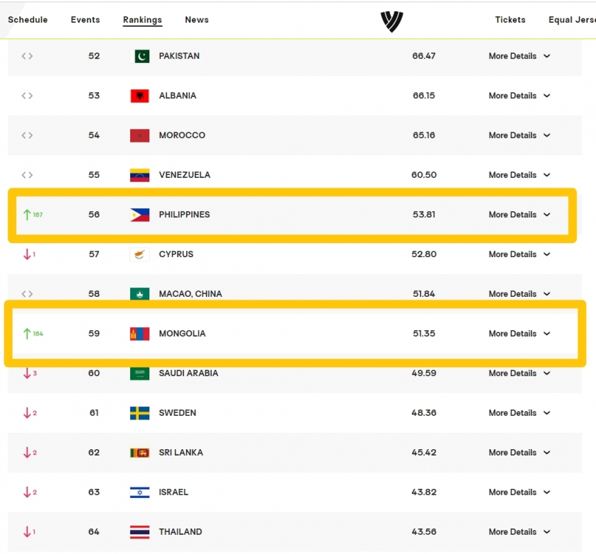This screenshot has height=554, width=596.
Task: Click the Pakistan flag icon
Action: [139, 56]
